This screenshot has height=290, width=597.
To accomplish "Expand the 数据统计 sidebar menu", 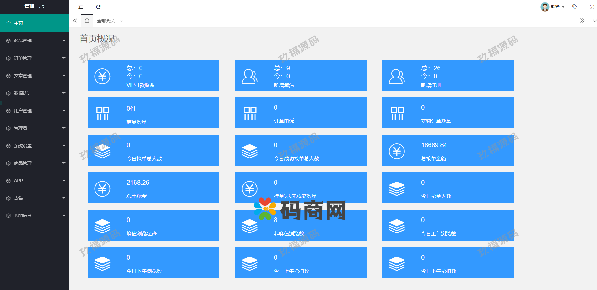I will 34,93.
